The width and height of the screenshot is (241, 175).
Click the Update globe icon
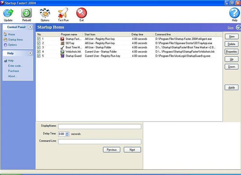coord(8,13)
